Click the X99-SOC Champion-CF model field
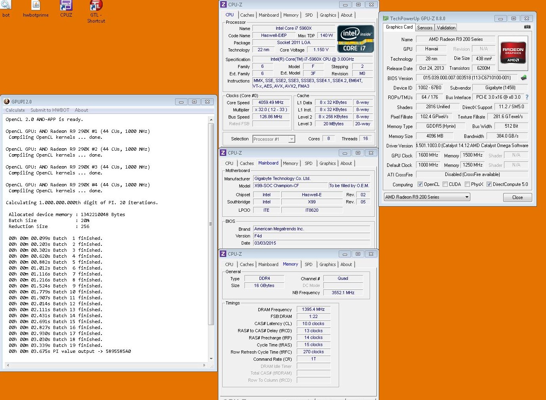This screenshot has height=400, width=546. point(290,186)
